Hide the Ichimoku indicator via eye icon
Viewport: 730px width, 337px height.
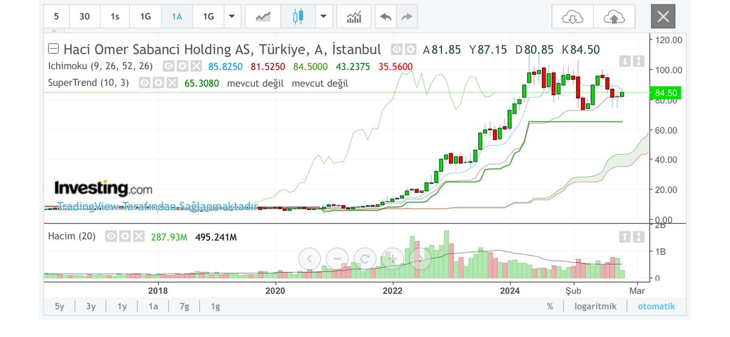click(169, 66)
